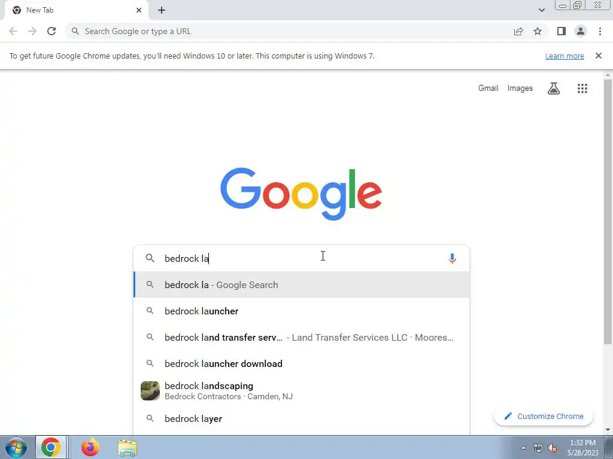Choose the 'bedrock landscaping' suggestion

[302, 391]
